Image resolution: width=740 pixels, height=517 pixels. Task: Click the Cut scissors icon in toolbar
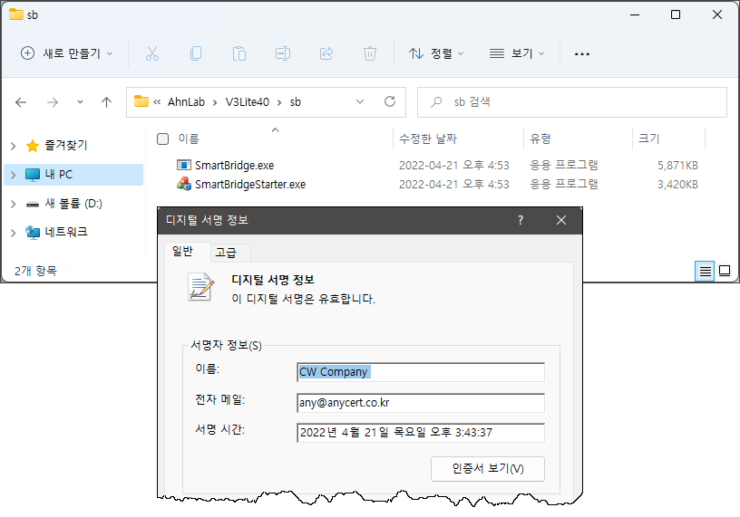click(x=152, y=53)
